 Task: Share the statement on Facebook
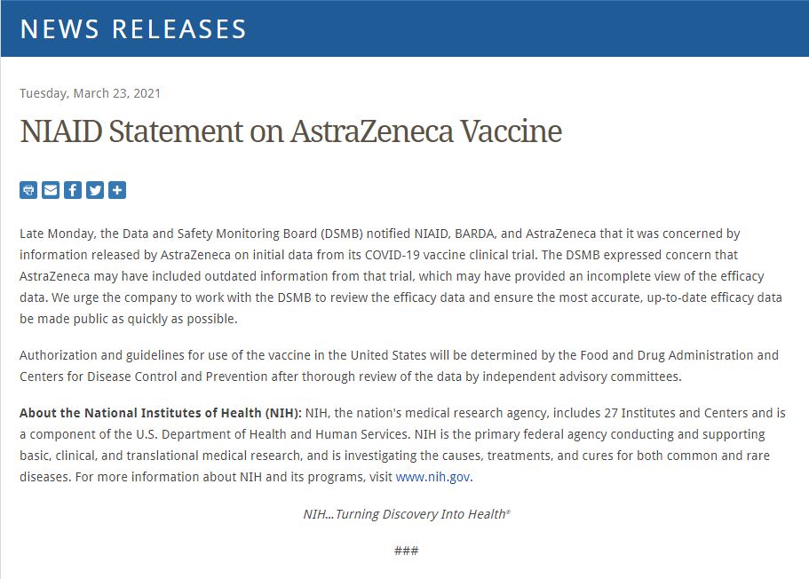pos(73,190)
